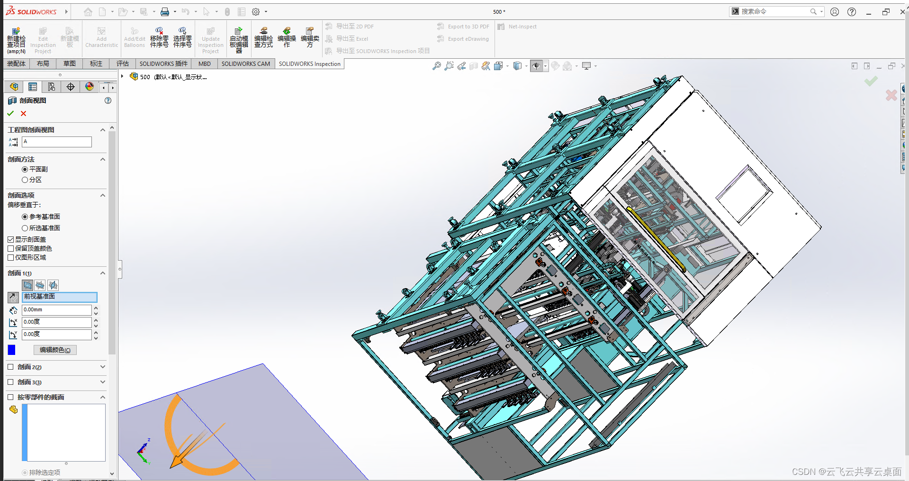
Task: Cancel section view with red X
Action: [x=24, y=114]
